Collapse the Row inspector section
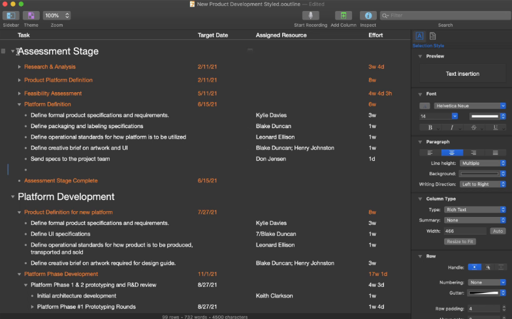Viewport: 512px width, 319px height. [x=421, y=256]
